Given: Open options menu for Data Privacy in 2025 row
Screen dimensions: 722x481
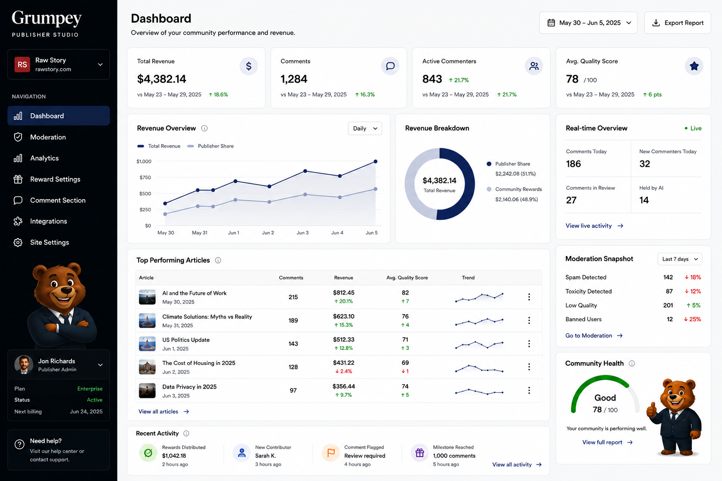Looking at the screenshot, I should (x=529, y=390).
